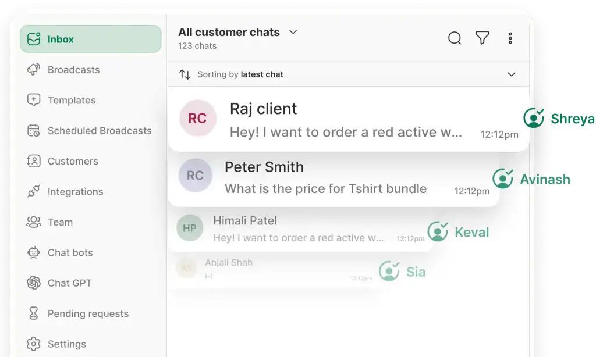This screenshot has height=357, width=596.
Task: Open the three-dot more options menu
Action: click(x=510, y=38)
